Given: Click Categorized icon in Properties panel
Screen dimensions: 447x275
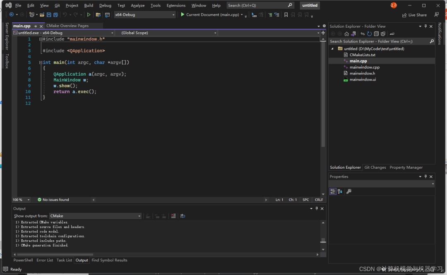Looking at the screenshot, I should pyautogui.click(x=333, y=191).
